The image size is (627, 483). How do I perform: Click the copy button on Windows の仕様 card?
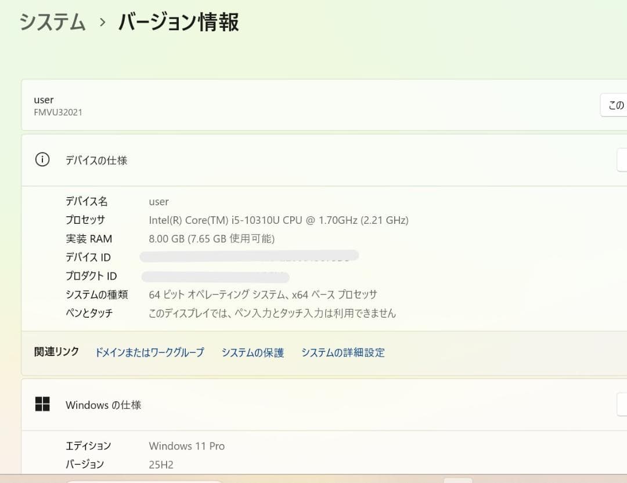[x=622, y=404]
